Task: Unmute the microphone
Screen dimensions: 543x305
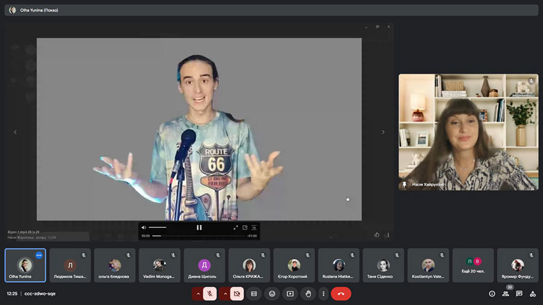Action: pyautogui.click(x=209, y=294)
